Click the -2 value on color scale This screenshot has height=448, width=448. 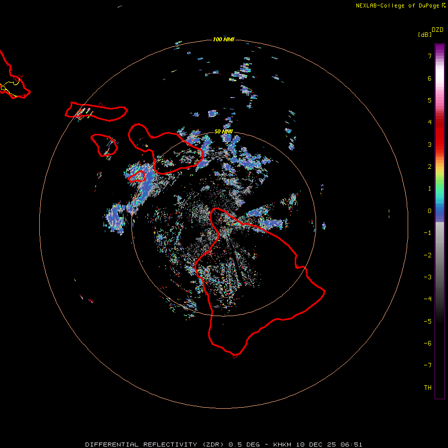tap(428, 255)
